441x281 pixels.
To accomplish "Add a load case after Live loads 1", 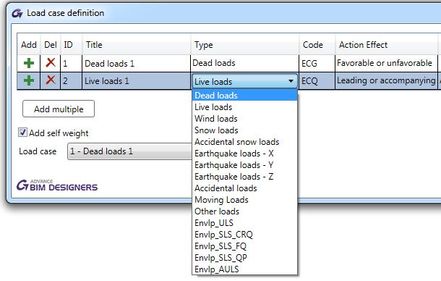I will (29, 80).
